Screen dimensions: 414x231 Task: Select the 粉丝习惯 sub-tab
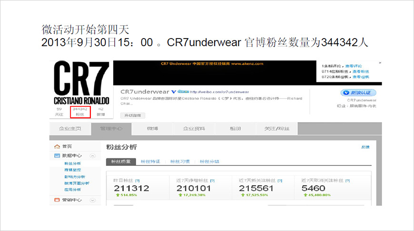(180, 162)
